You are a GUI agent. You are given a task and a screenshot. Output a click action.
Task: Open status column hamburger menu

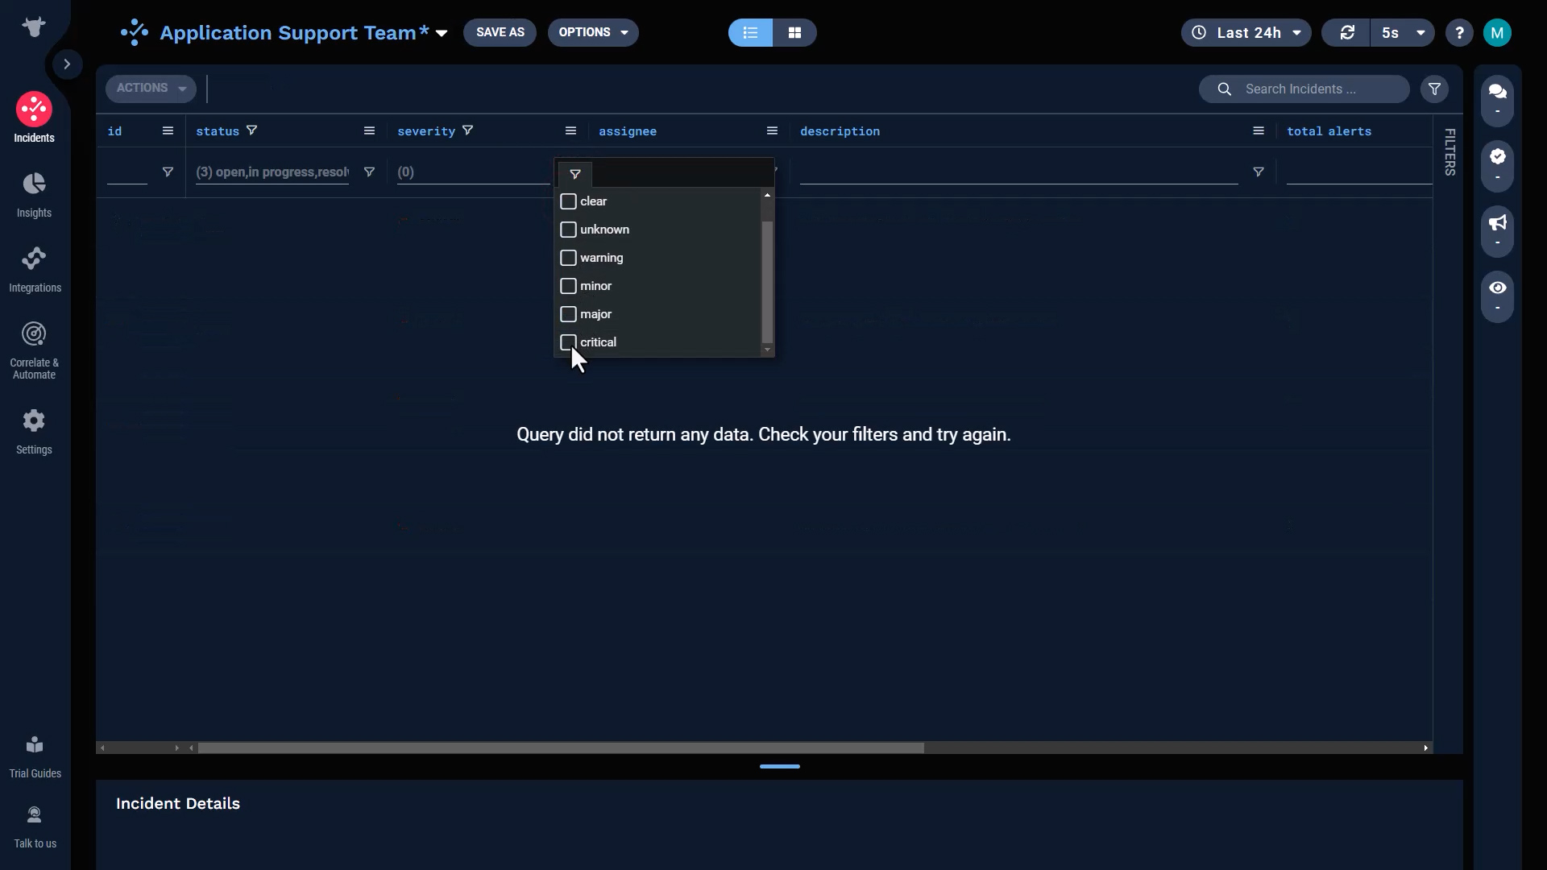pyautogui.click(x=369, y=130)
